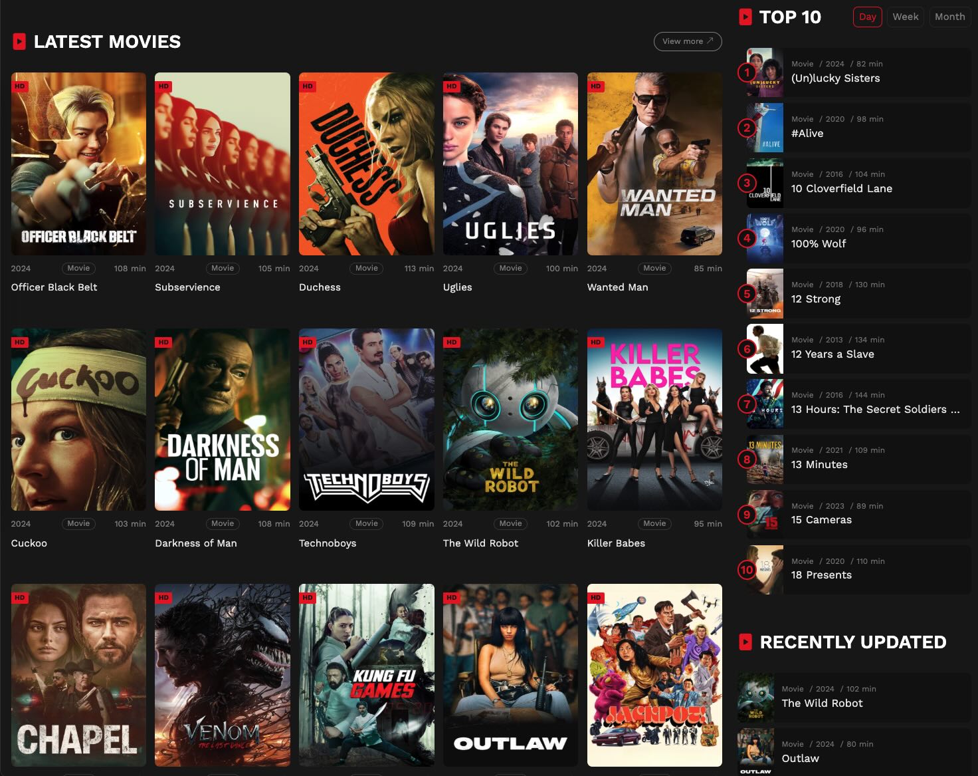Open the RECENTLY UPDATED section header
This screenshot has width=978, height=776.
[x=852, y=642]
